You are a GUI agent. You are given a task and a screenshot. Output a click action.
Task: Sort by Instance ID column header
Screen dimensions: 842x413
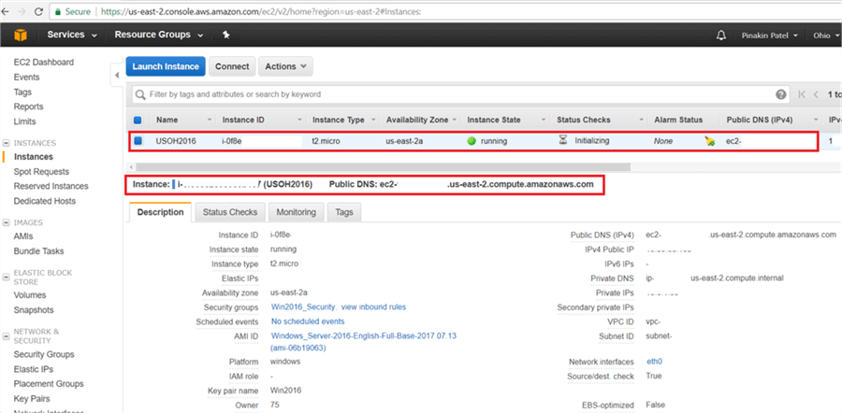pos(242,121)
